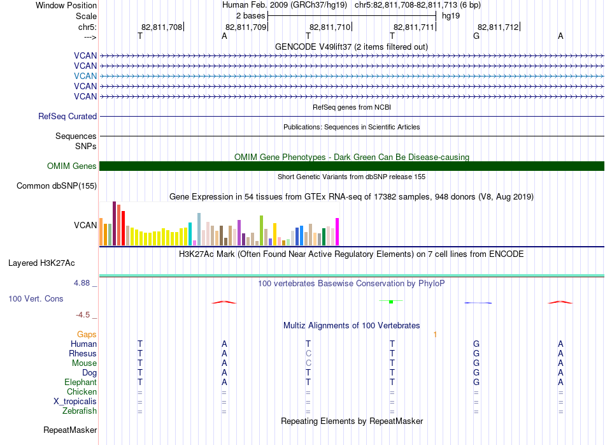Click the 'Chicken' alignment row label
The width and height of the screenshot is (605, 445).
[x=82, y=391]
